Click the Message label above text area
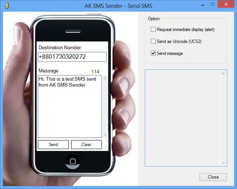Screen dimensions: 237x189 pos(49,71)
